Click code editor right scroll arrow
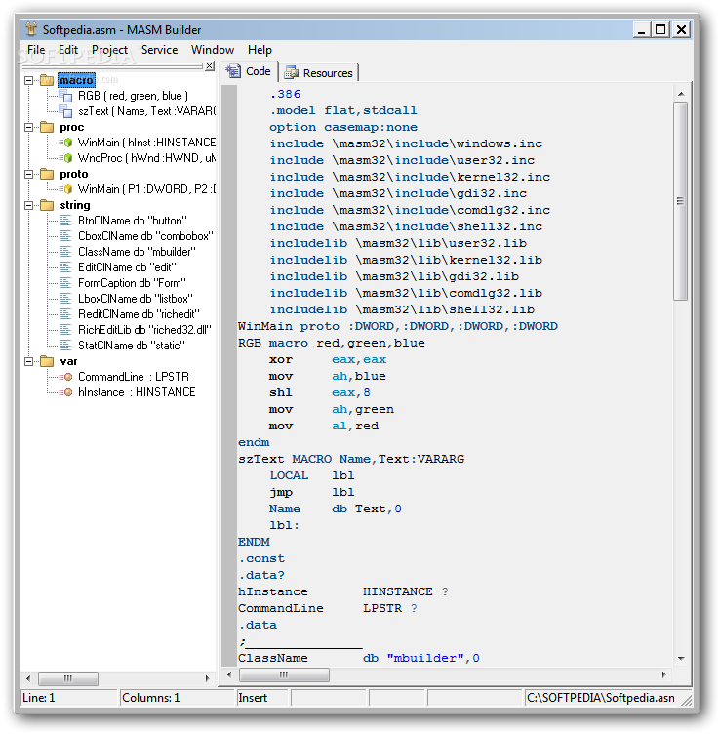Screen dimensions: 720x734 [x=663, y=674]
